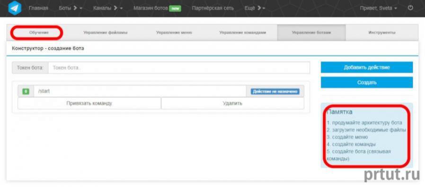Switch to Управление файлами tab
This screenshot has height=187, width=425.
105,33
